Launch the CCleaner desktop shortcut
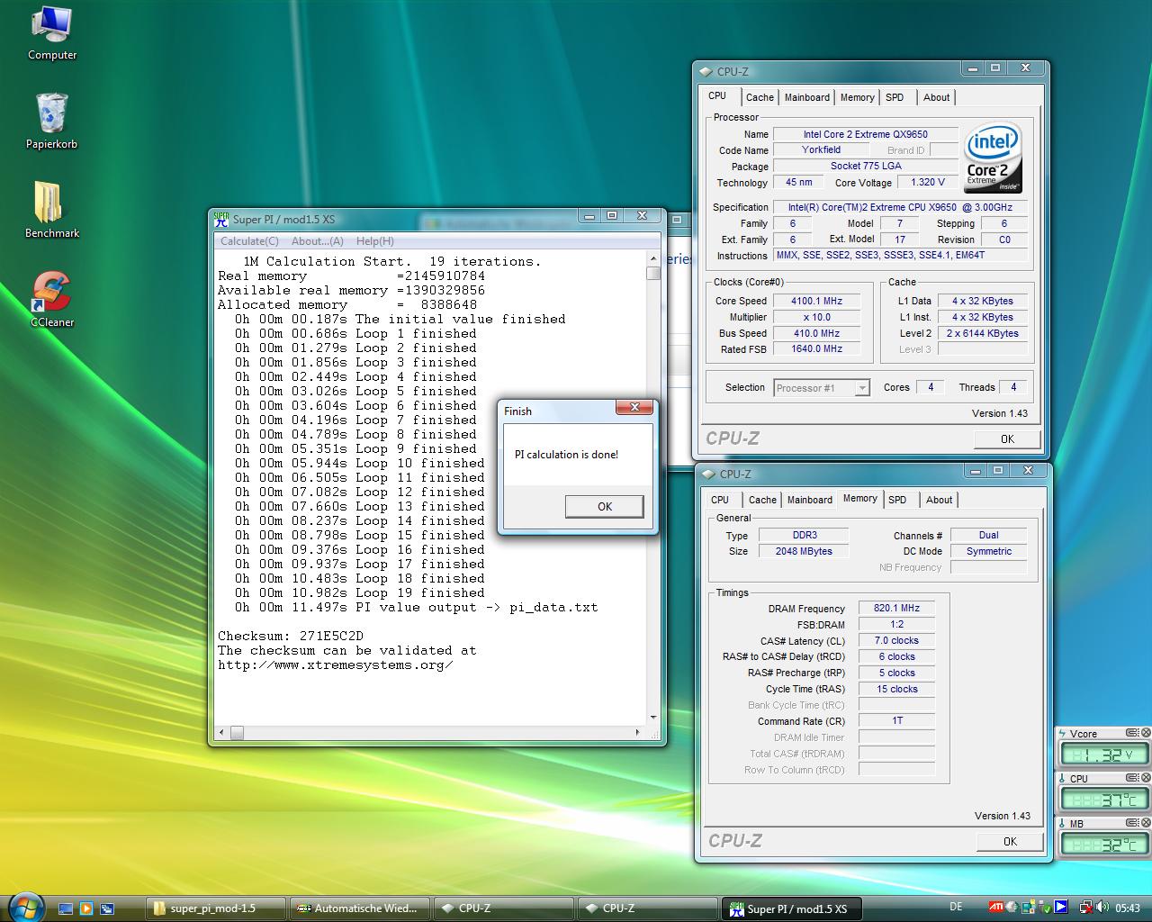 [52, 299]
